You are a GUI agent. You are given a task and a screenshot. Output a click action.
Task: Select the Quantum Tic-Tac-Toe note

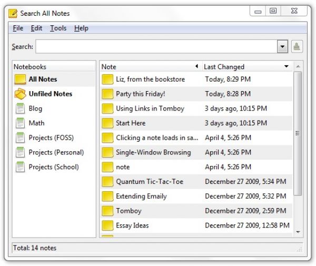coord(150,182)
